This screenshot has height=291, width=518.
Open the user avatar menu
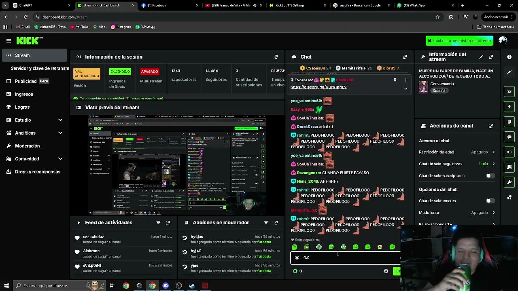(503, 40)
